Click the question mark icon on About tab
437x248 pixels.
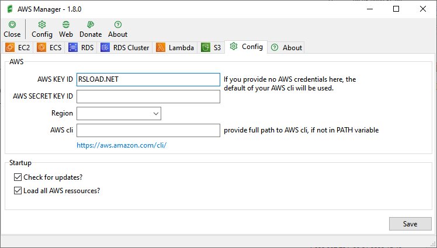[274, 47]
